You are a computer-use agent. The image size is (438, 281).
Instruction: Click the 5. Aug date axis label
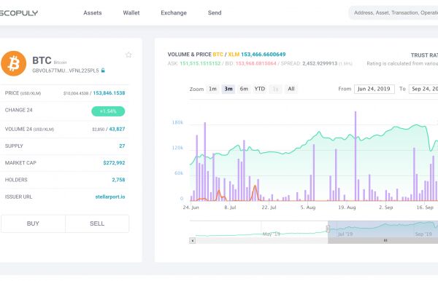click(308, 207)
